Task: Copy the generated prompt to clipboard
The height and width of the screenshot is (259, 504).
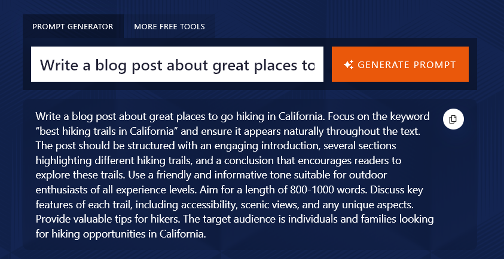Action: coord(453,119)
